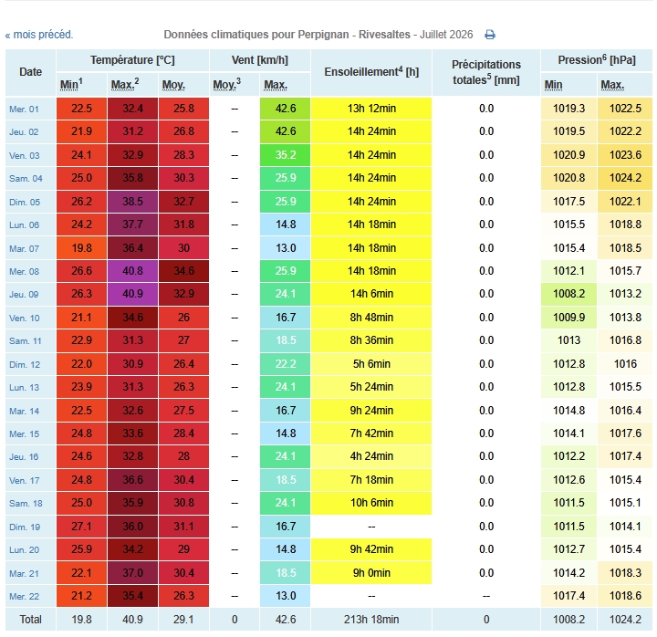Click the Précipitations totales [mm] header
This screenshot has width=657, height=637.
[x=486, y=72]
